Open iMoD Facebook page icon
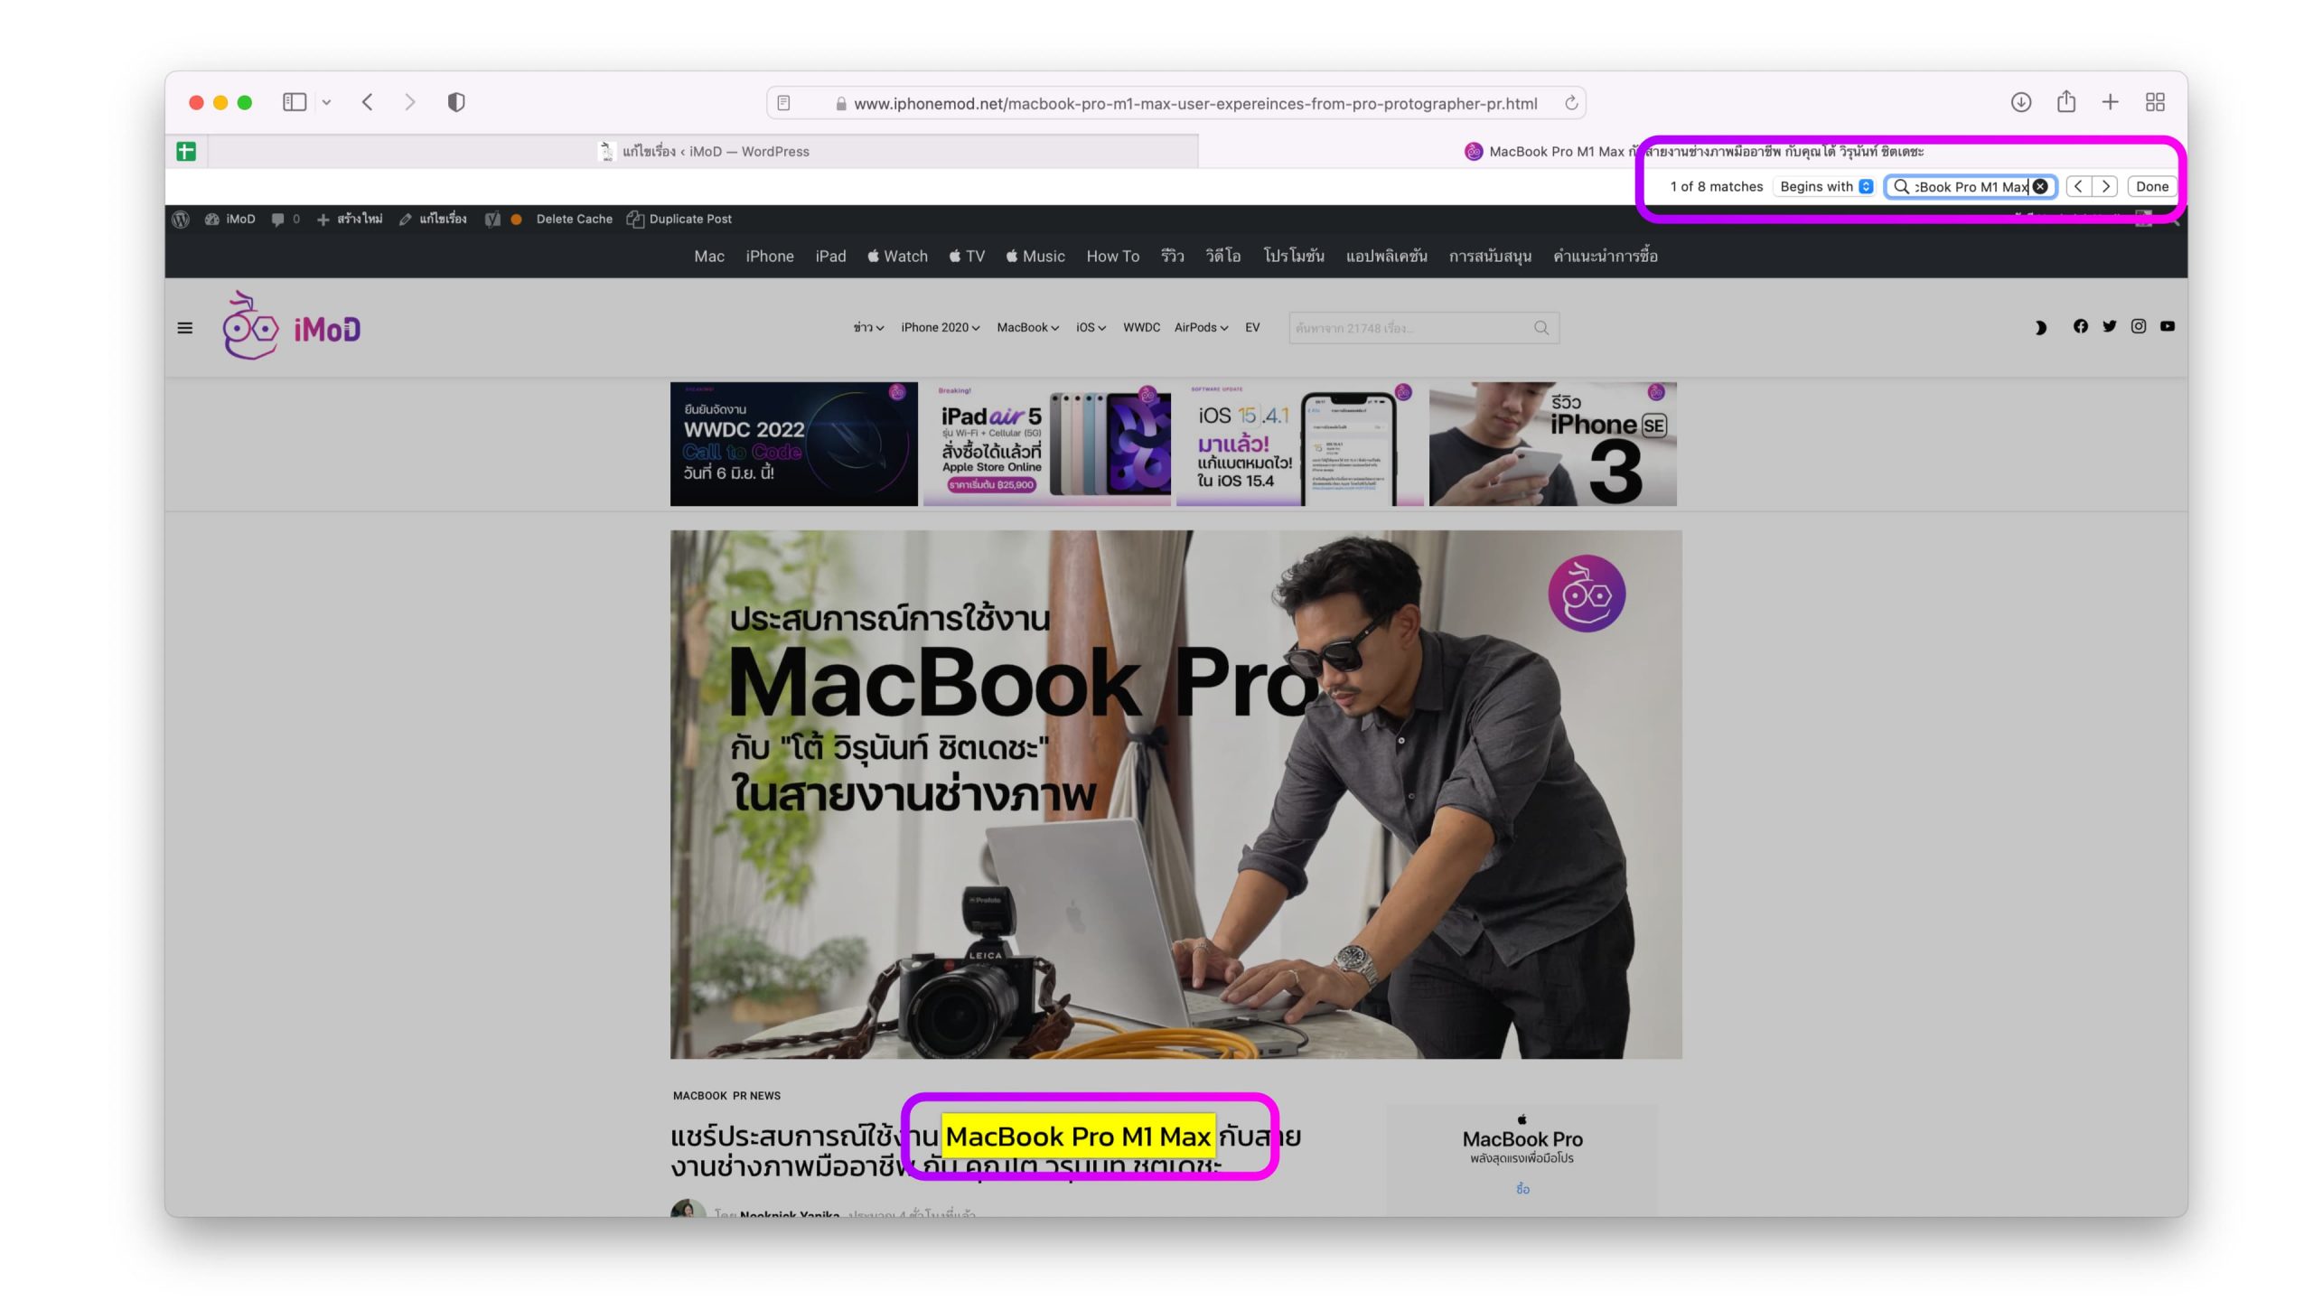Screen dimensions: 2313x1301 click(x=2081, y=326)
